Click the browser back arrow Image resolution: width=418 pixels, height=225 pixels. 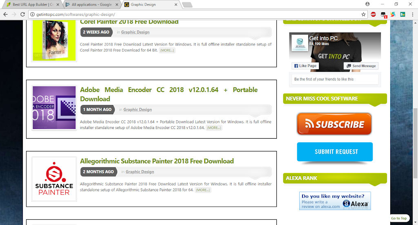(5, 14)
